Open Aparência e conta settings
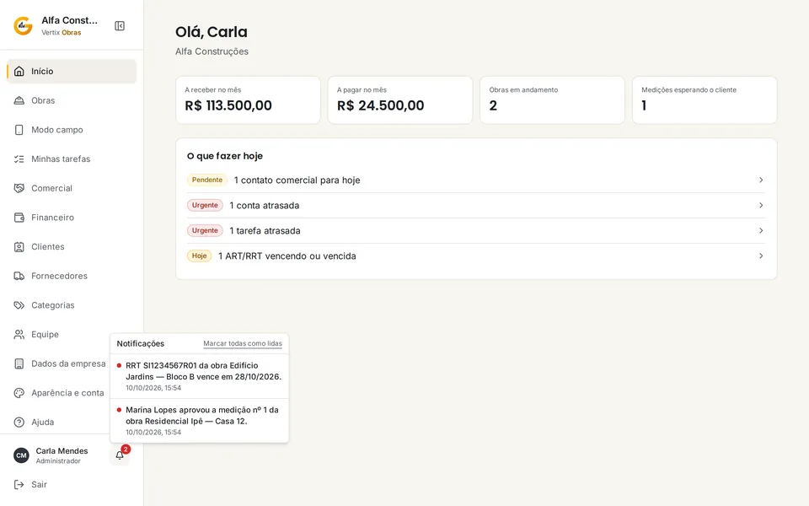The height and width of the screenshot is (506, 809). coord(58,393)
